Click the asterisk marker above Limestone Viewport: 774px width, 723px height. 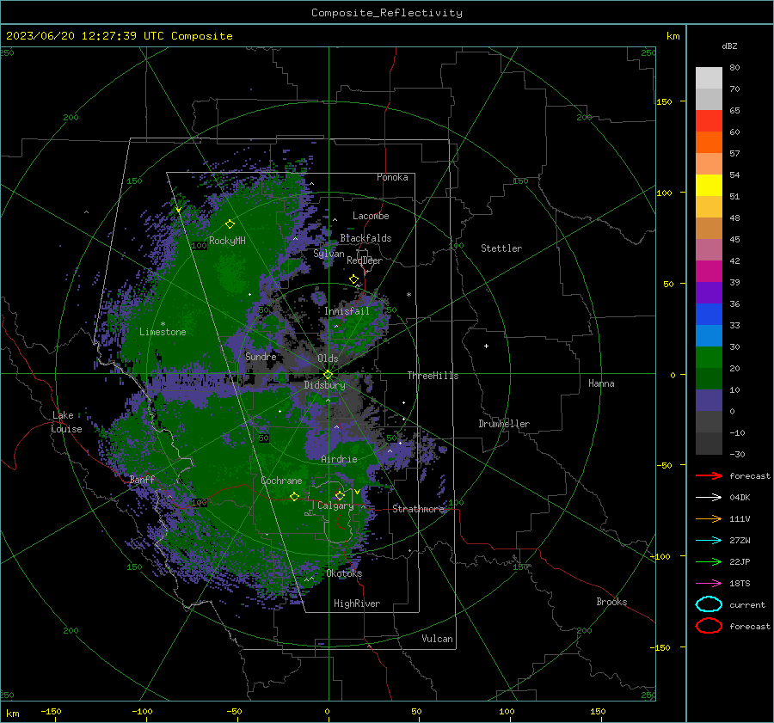click(x=163, y=324)
